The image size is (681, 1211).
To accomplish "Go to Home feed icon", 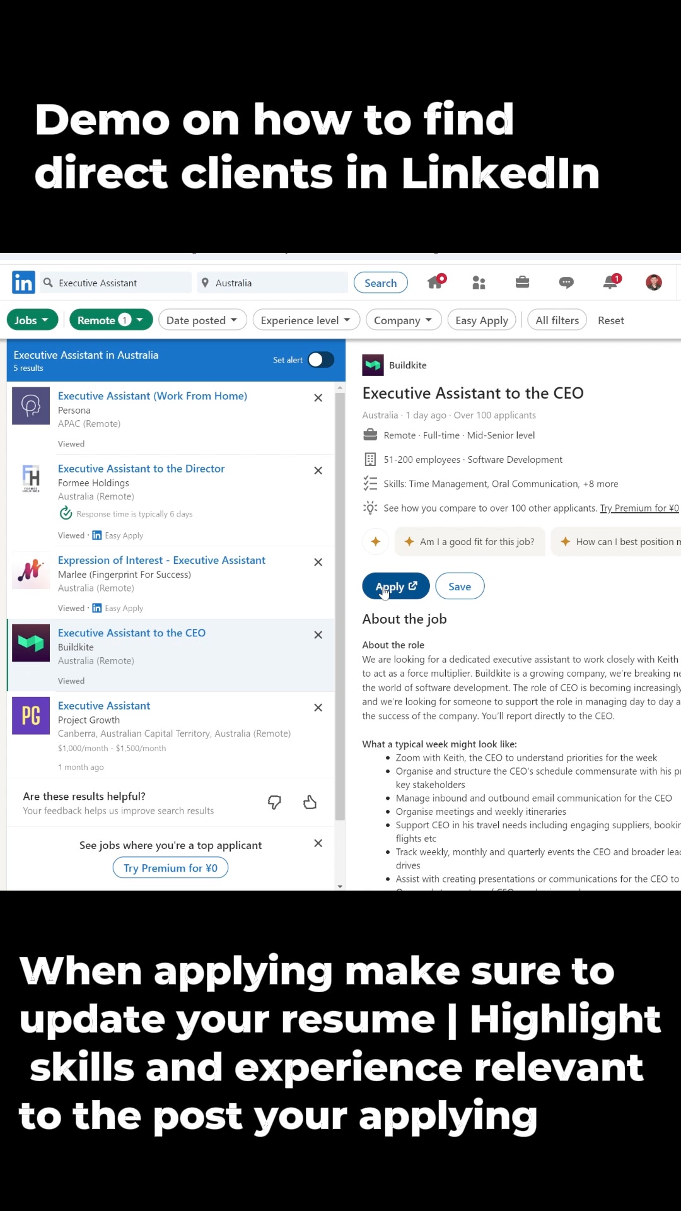I will click(436, 281).
